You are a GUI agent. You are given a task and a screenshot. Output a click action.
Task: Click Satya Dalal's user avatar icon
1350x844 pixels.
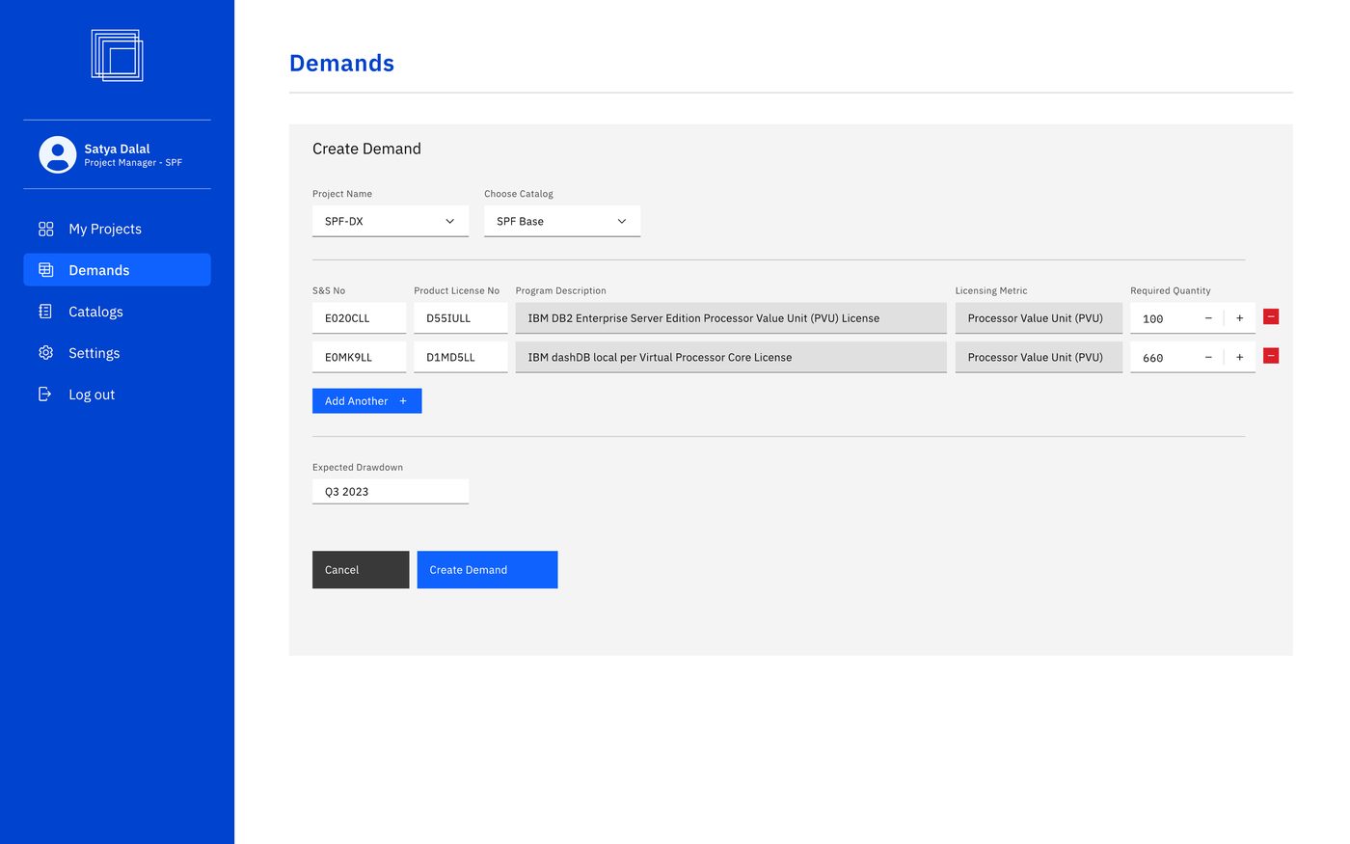58,154
